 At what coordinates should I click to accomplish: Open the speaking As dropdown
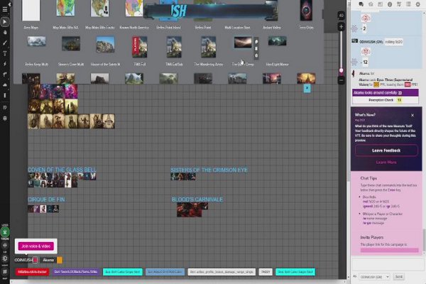click(x=375, y=277)
